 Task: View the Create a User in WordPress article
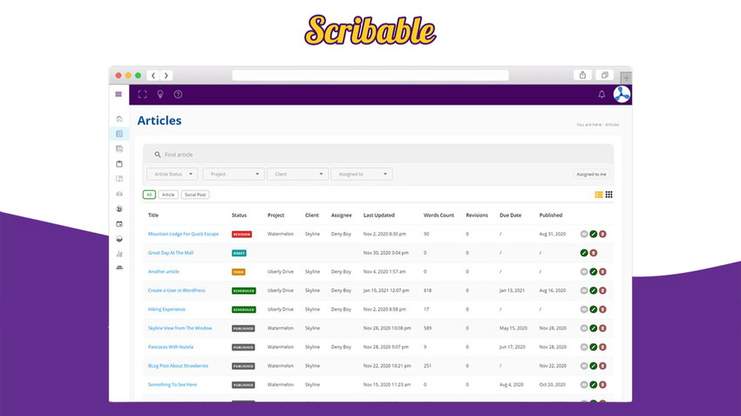point(584,290)
